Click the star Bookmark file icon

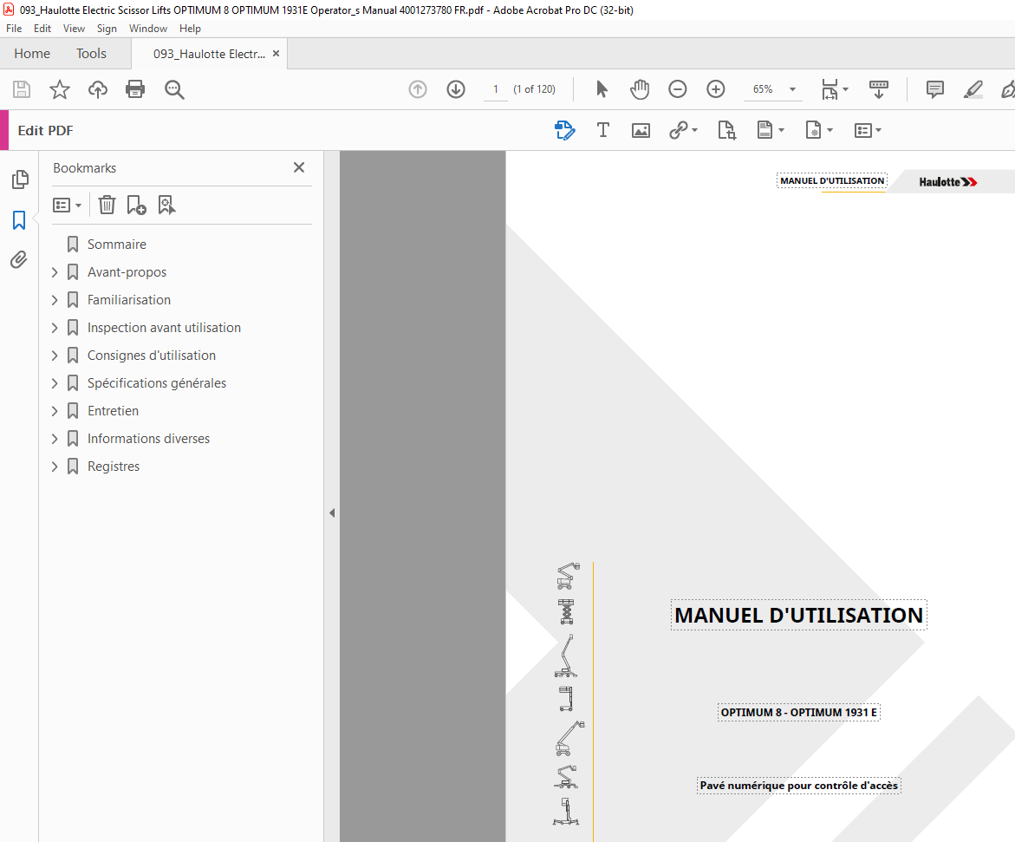coord(60,89)
